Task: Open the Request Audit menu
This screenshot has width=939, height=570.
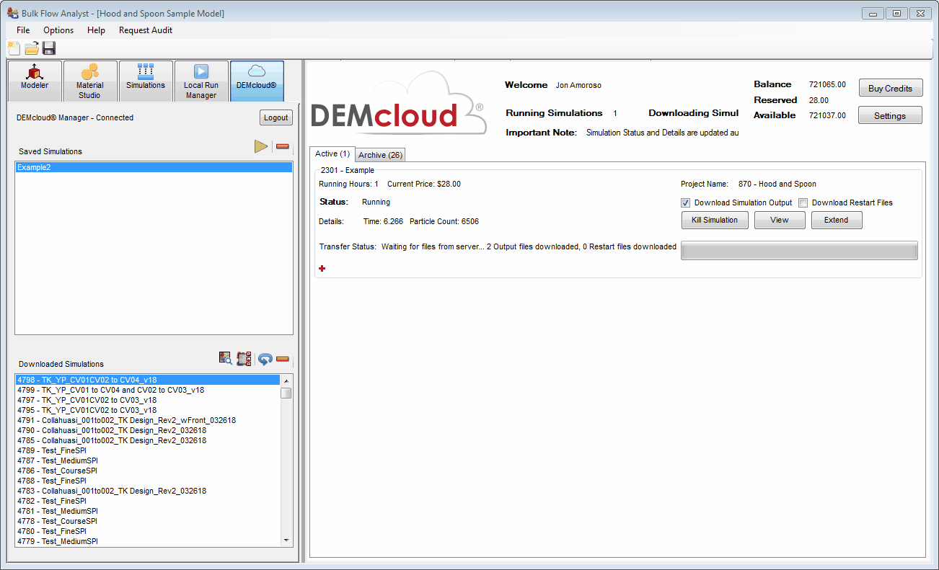Action: pos(146,30)
